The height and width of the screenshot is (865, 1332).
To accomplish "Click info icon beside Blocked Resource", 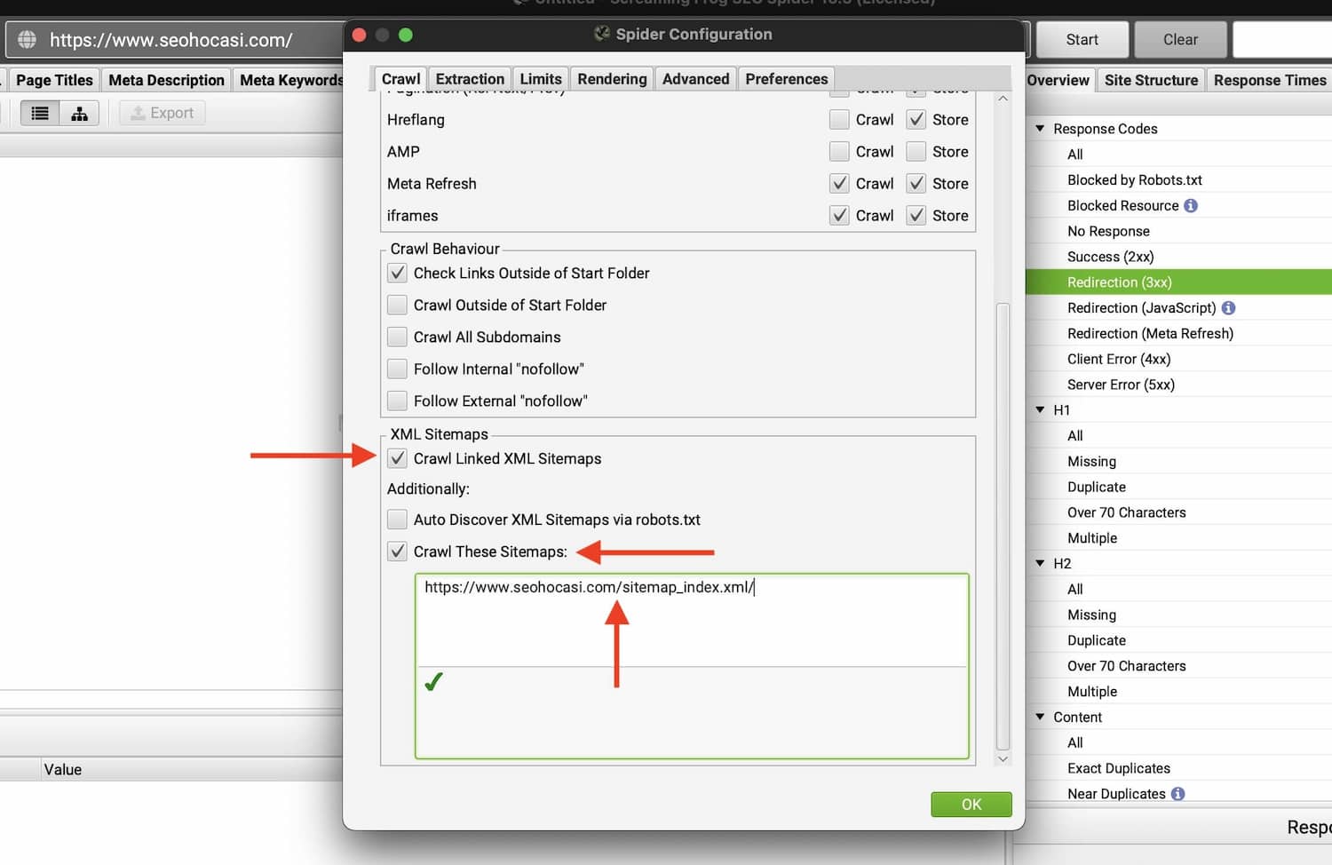I will (x=1191, y=205).
